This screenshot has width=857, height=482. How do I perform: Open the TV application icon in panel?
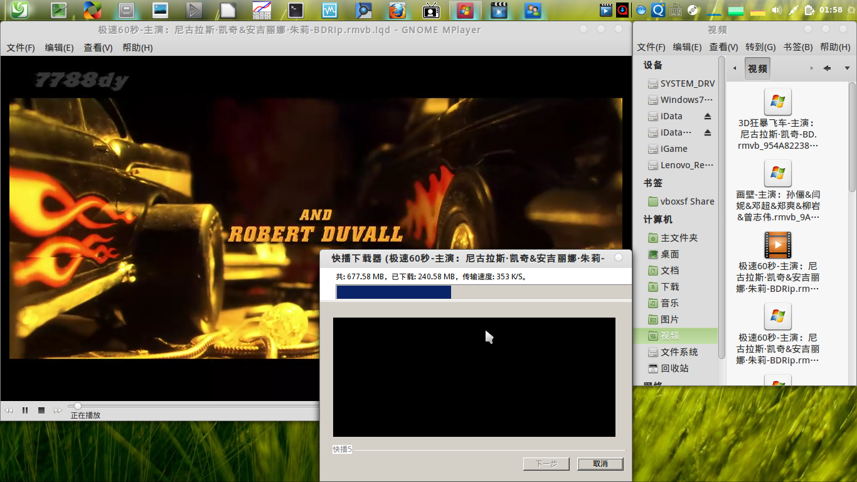431,10
